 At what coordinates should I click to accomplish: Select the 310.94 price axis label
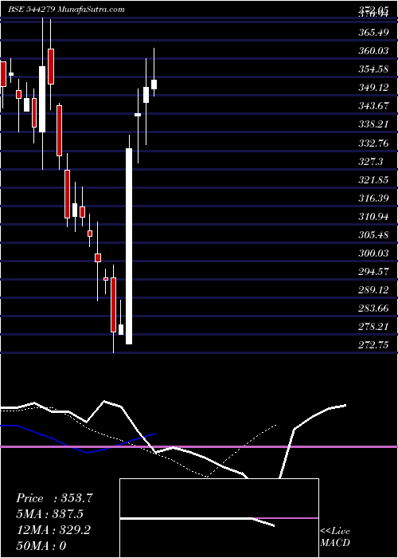373,217
